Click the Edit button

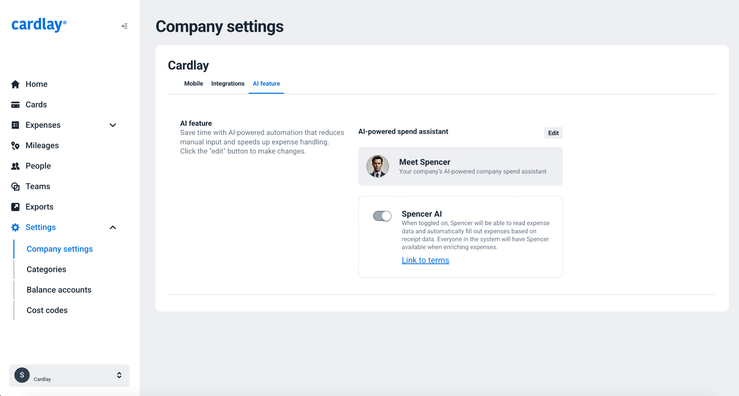553,133
